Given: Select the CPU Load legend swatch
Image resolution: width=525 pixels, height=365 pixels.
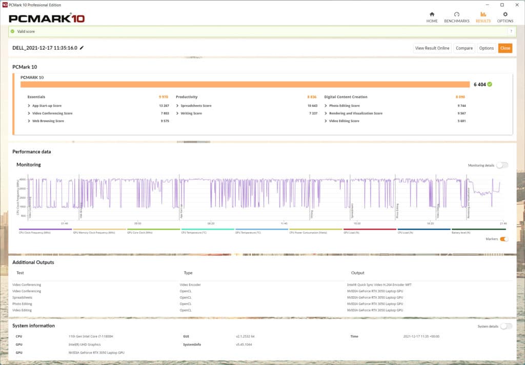Looking at the screenshot, I should coord(424,229).
